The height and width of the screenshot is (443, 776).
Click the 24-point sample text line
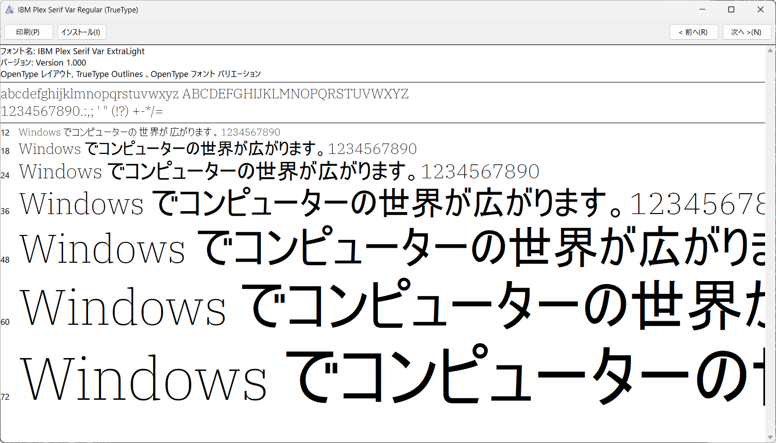click(x=279, y=172)
